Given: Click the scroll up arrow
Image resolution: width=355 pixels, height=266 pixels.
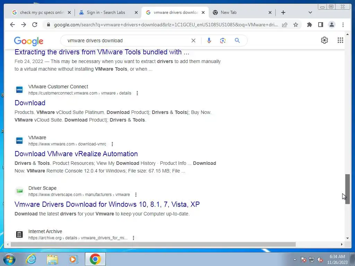Looking at the screenshot, I should tap(347, 35).
